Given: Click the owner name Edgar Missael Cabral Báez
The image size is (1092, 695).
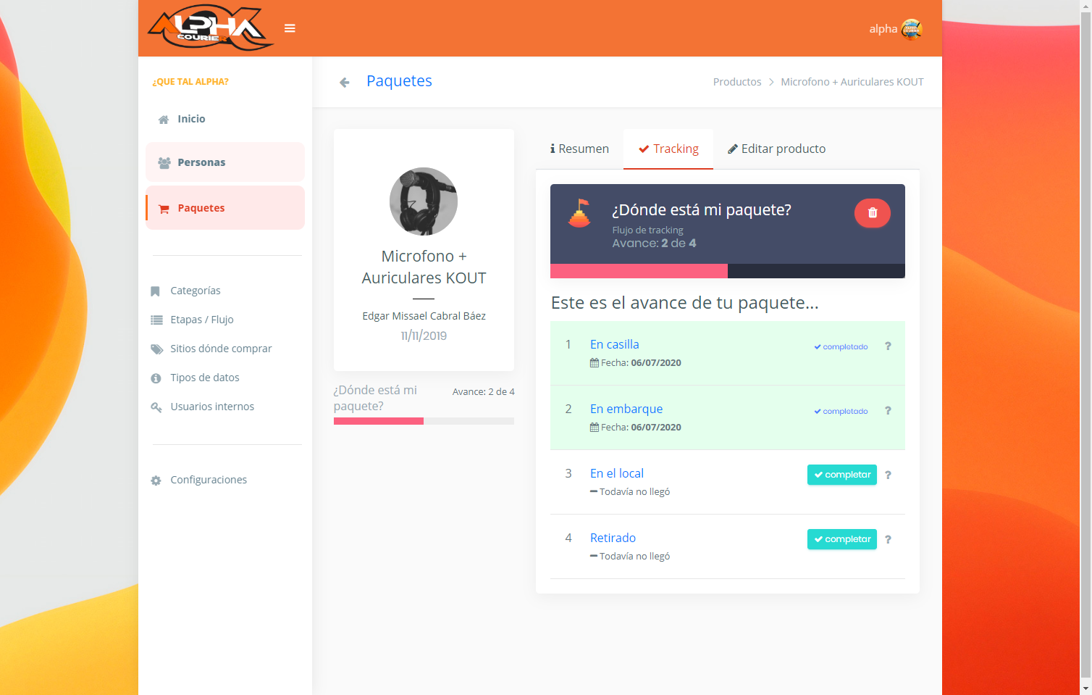Looking at the screenshot, I should point(424,316).
